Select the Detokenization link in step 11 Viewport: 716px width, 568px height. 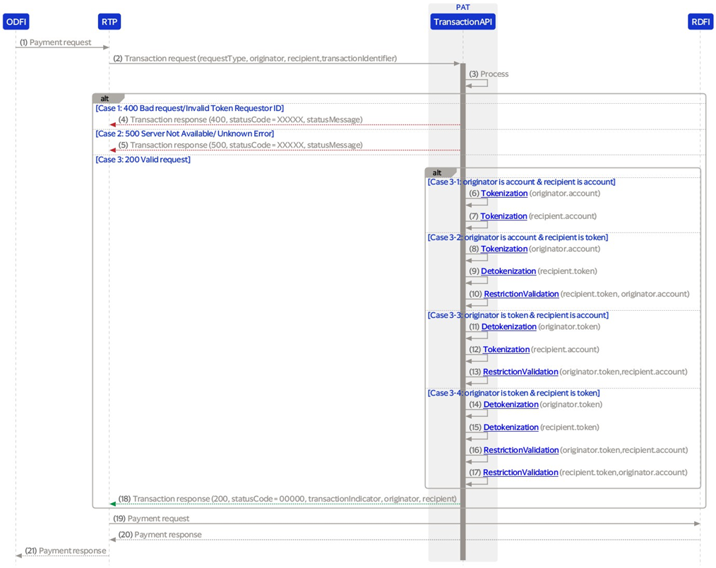[x=508, y=327]
